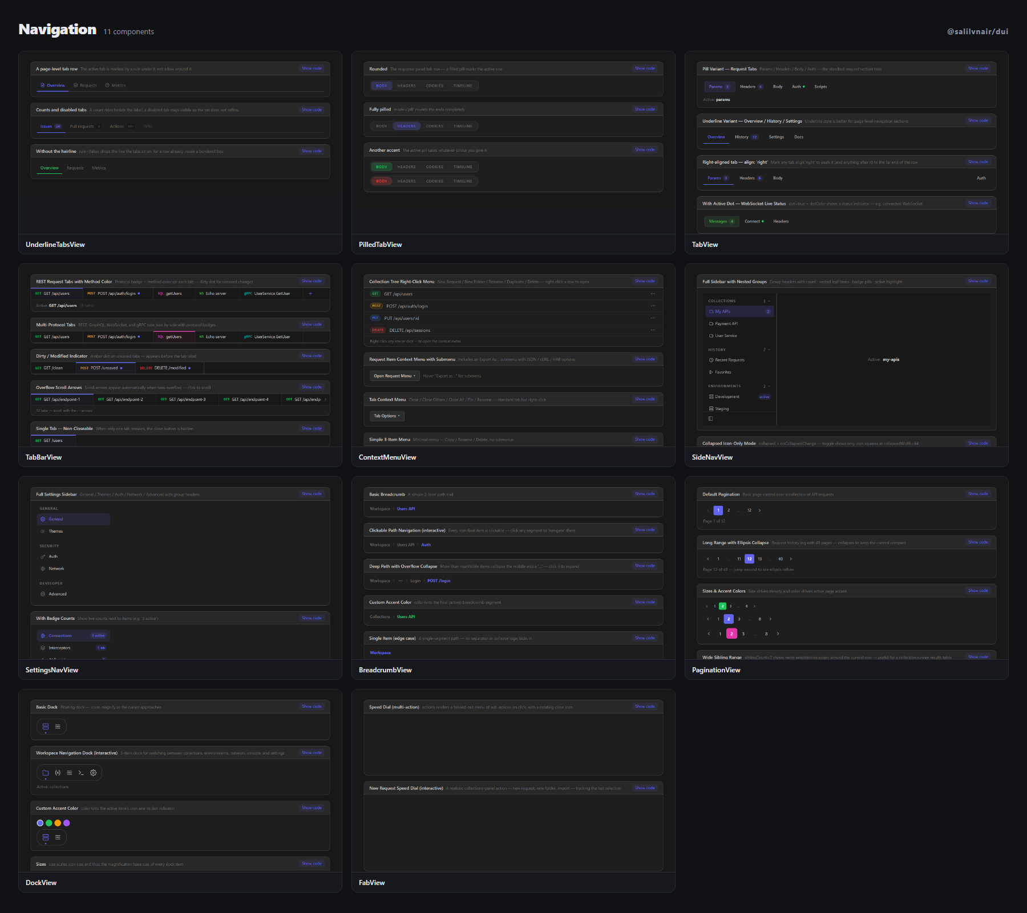Select the 'POST /unsaved' tab
The height and width of the screenshot is (913, 1027).
pyautogui.click(x=106, y=368)
